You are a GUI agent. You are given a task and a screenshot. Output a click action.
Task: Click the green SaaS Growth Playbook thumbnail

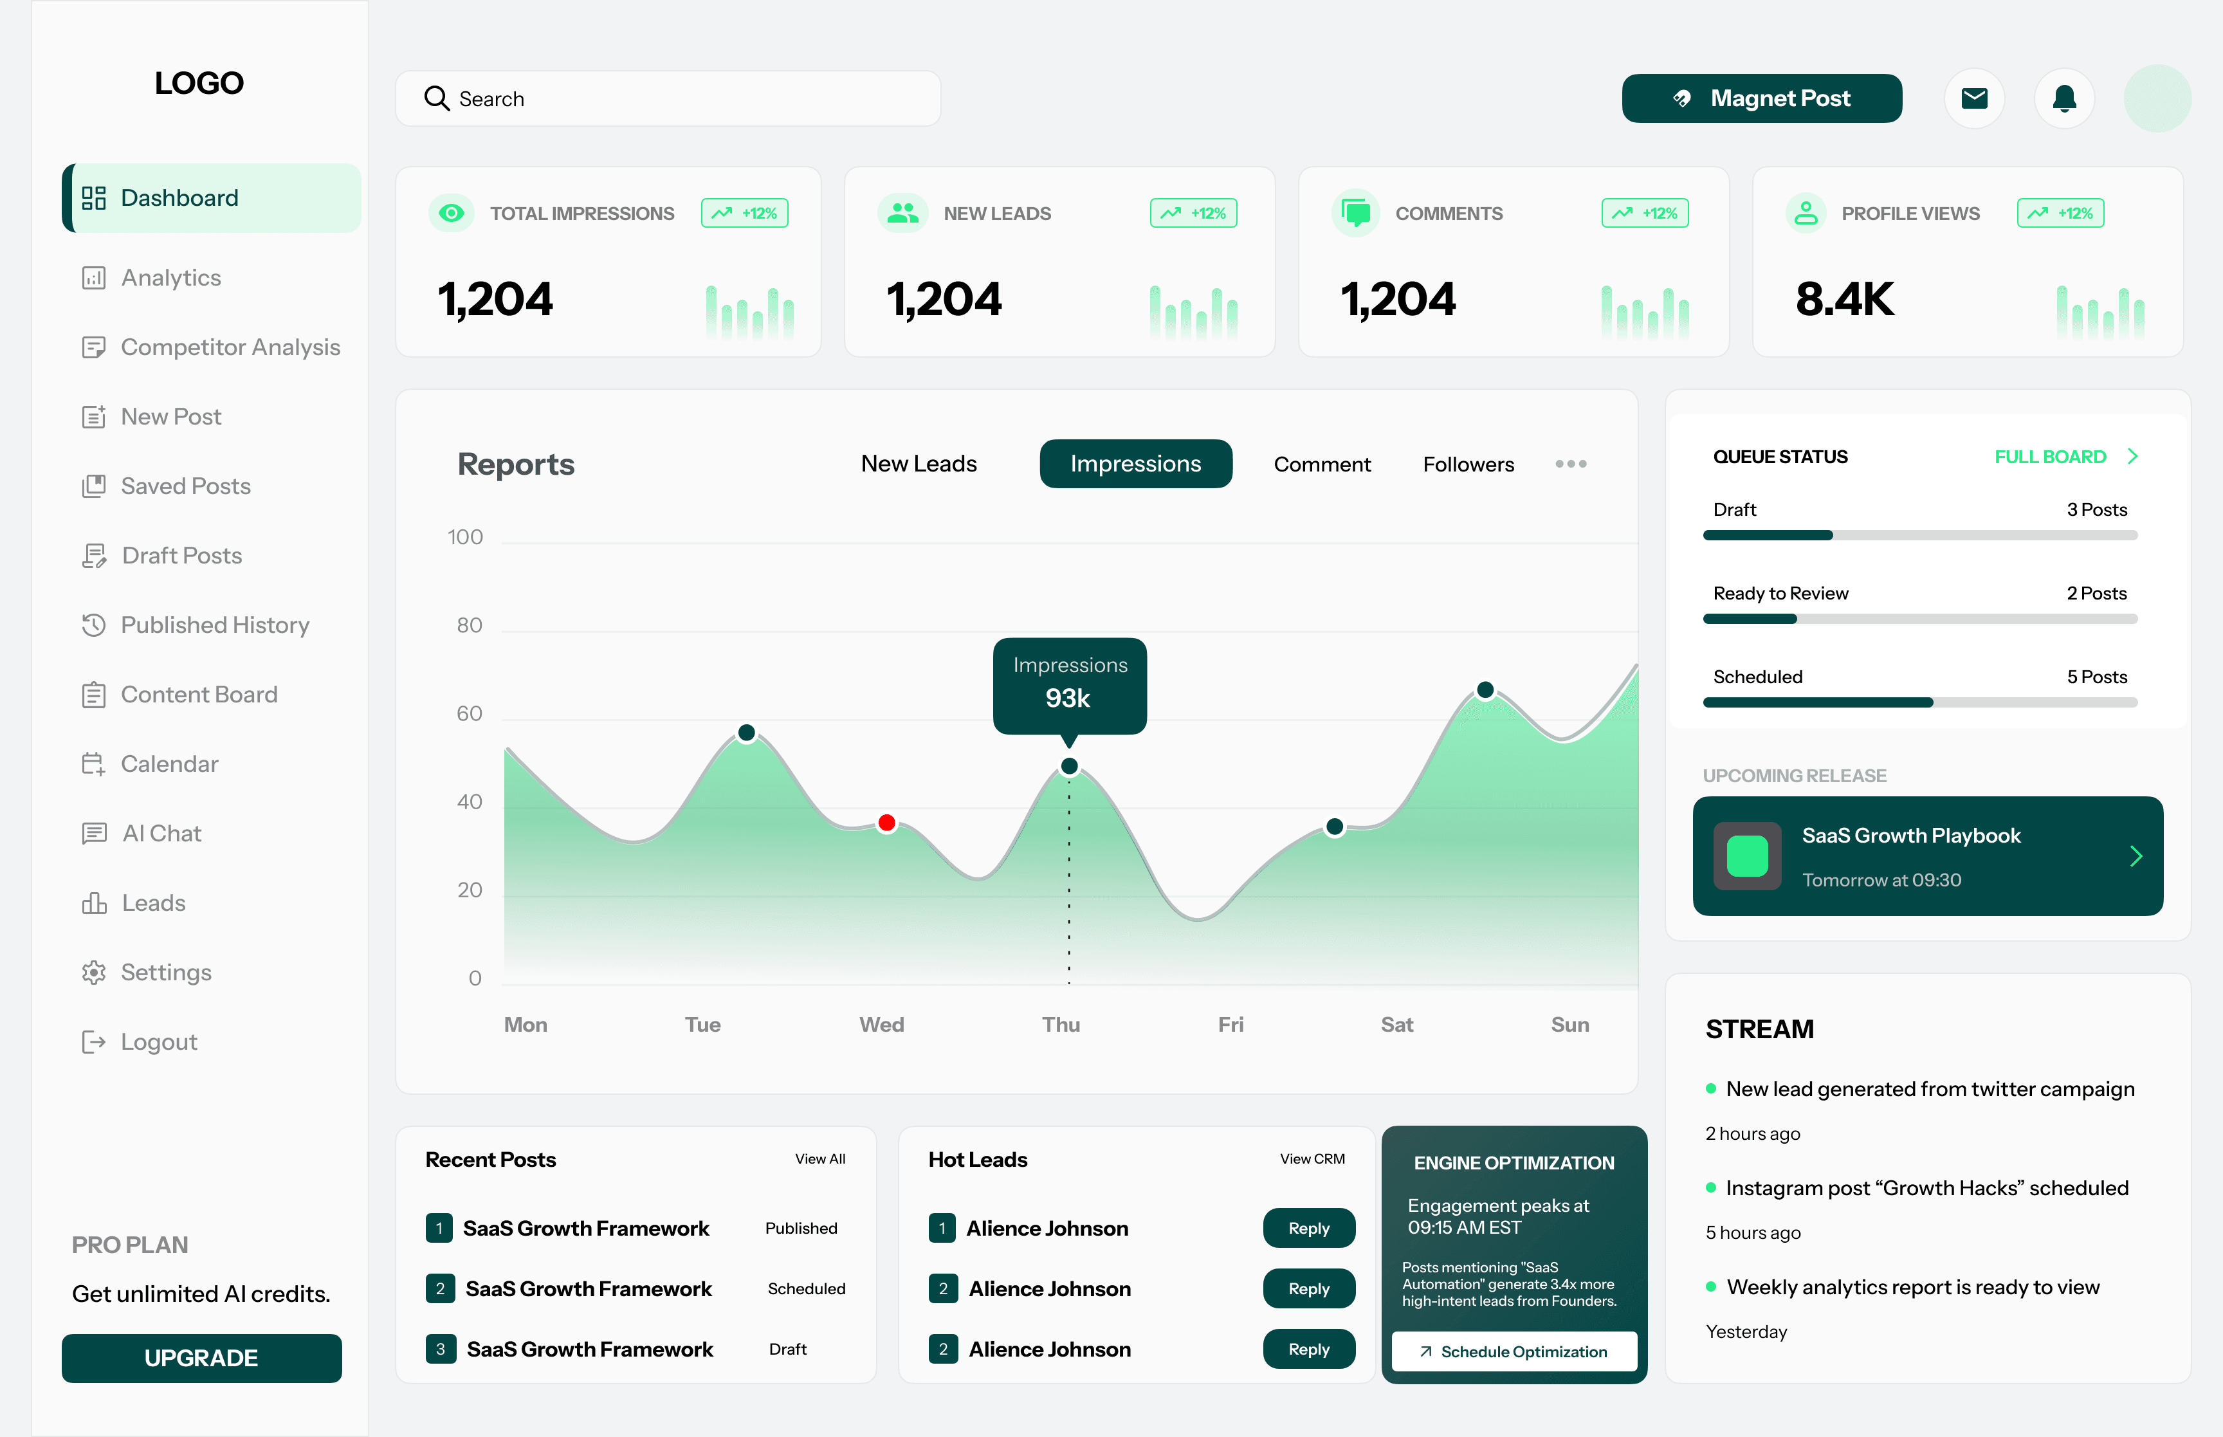(x=1747, y=857)
